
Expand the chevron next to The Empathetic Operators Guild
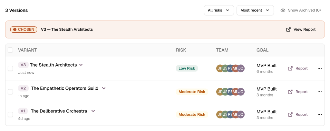click(x=103, y=88)
